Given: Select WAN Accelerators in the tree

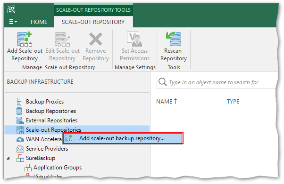Looking at the screenshot, I should pos(44,139).
